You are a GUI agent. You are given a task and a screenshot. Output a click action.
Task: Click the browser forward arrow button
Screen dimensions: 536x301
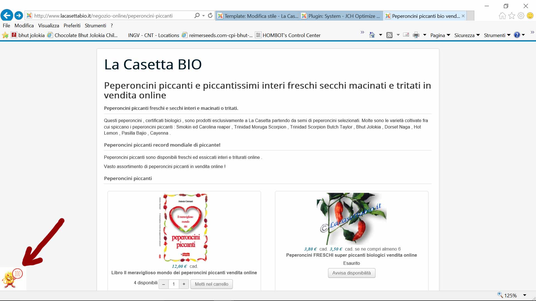point(19,15)
